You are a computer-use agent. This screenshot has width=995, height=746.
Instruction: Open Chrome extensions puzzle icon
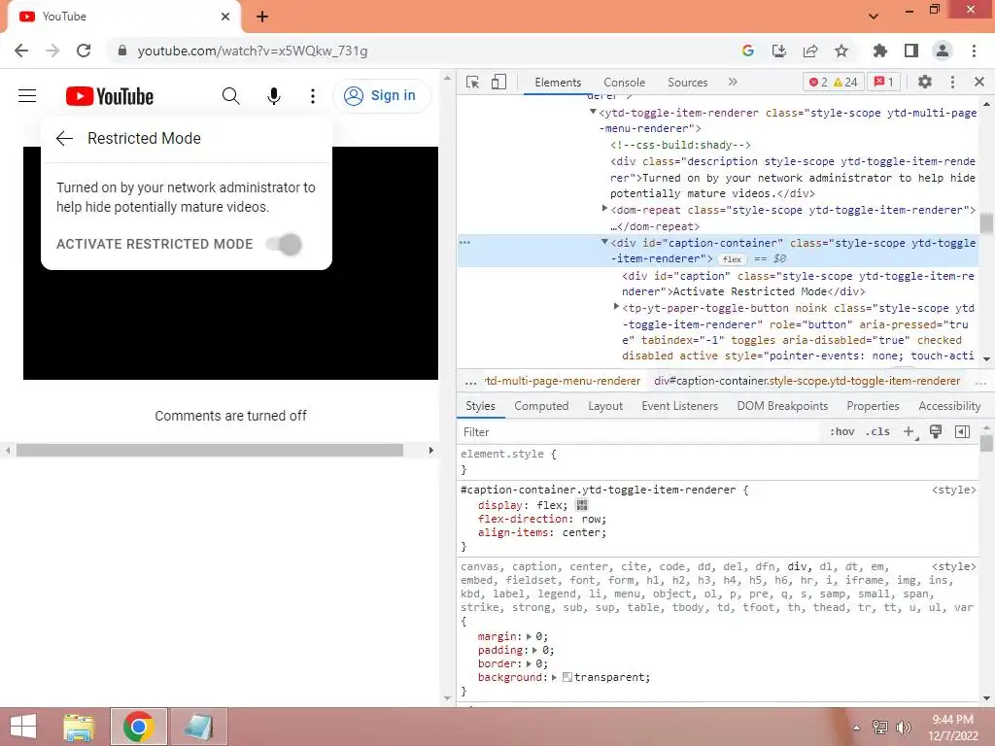pyautogui.click(x=879, y=51)
